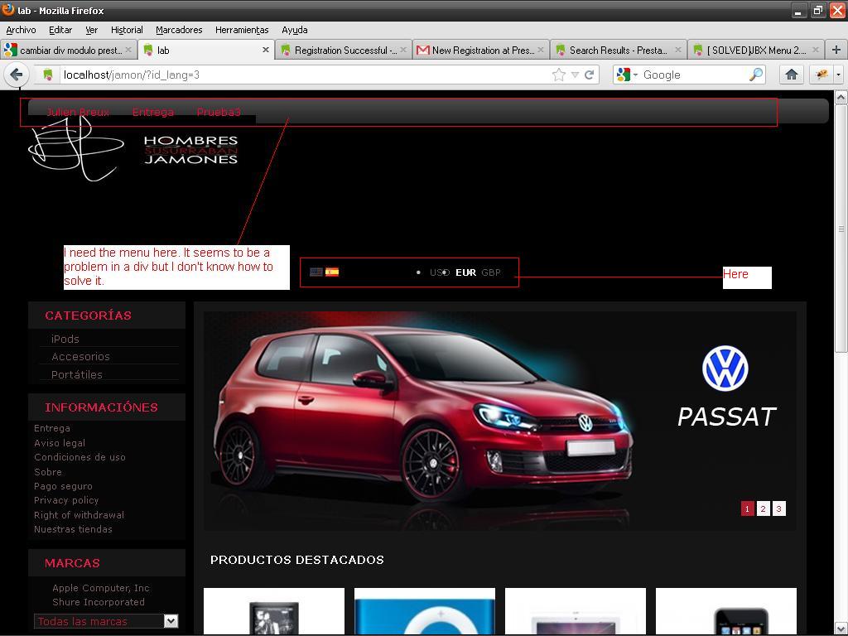Image resolution: width=848 pixels, height=636 pixels.
Task: Open the URL history dropdown arrow
Action: (x=575, y=75)
